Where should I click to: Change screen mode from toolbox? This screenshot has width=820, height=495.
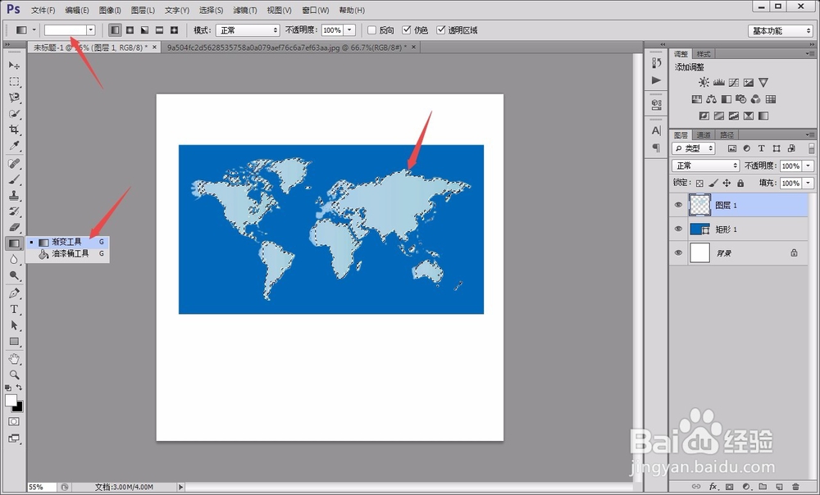(x=14, y=438)
